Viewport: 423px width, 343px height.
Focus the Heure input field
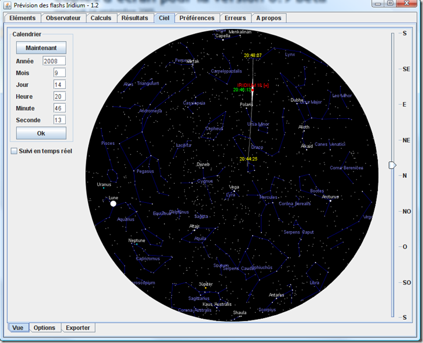59,97
